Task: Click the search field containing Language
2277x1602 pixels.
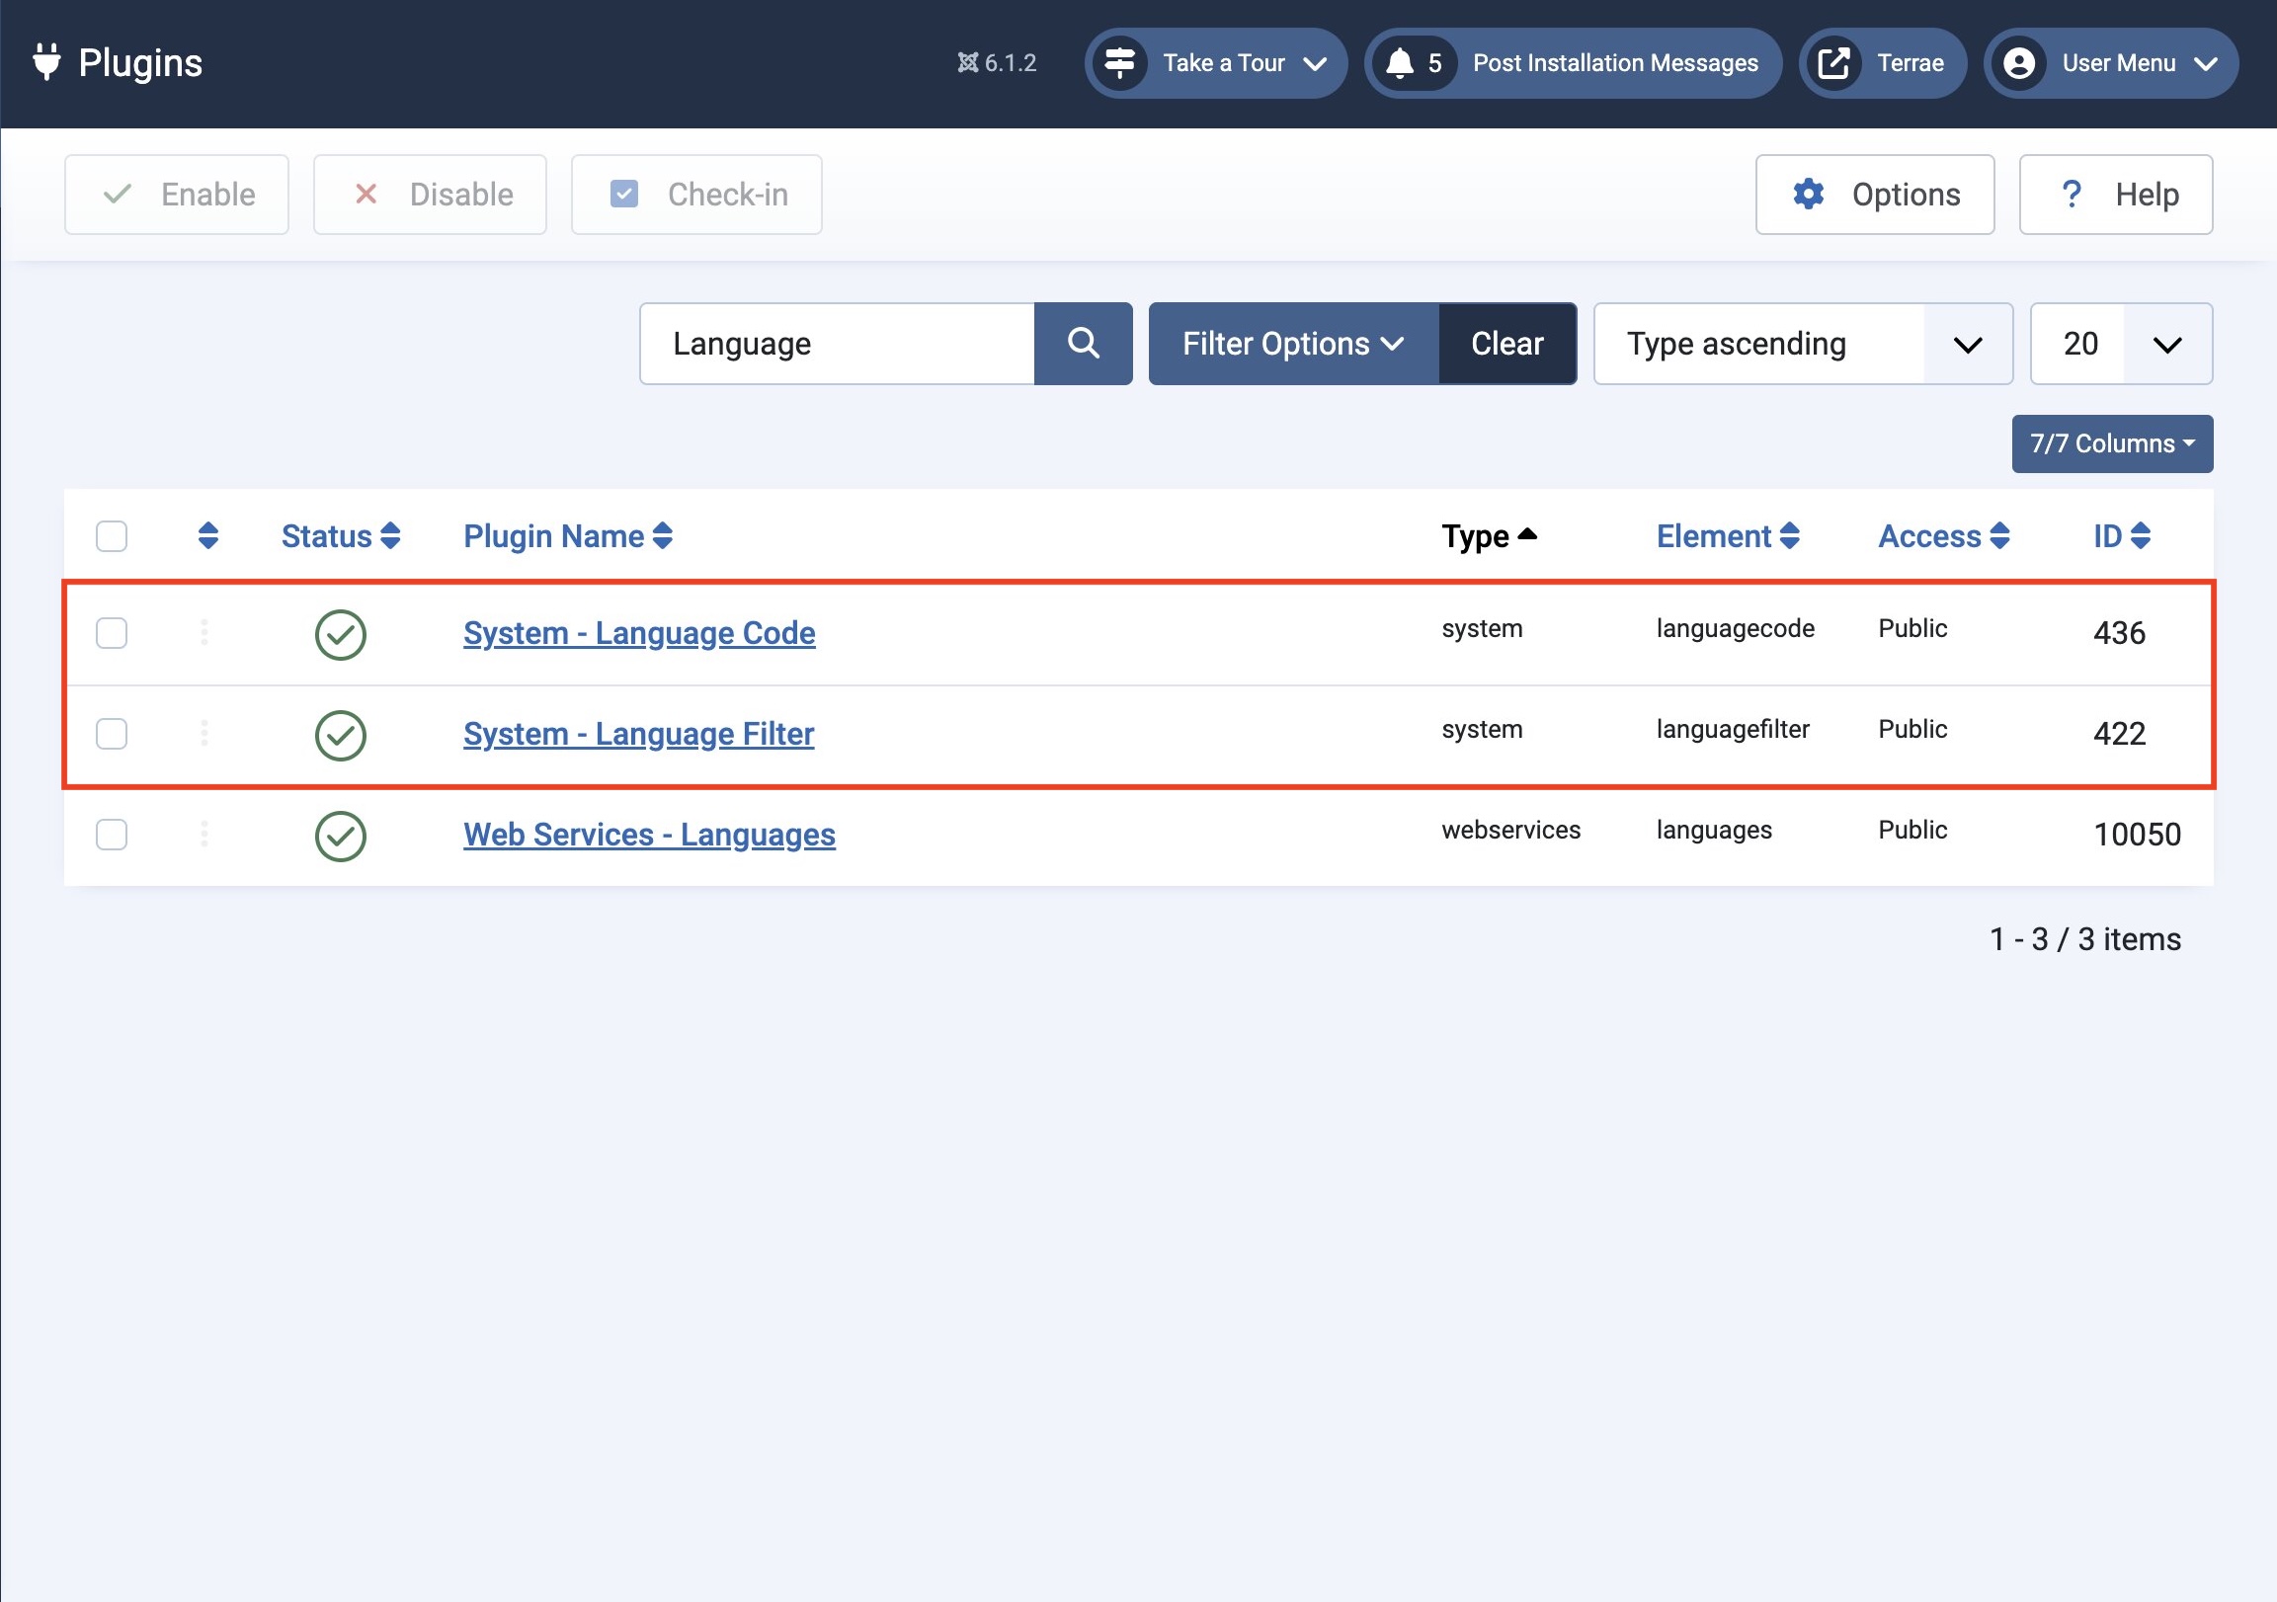Action: click(837, 343)
